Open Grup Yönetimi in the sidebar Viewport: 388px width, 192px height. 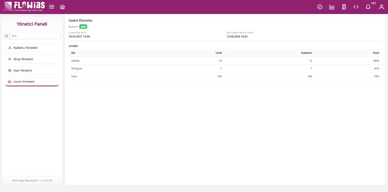click(x=32, y=59)
